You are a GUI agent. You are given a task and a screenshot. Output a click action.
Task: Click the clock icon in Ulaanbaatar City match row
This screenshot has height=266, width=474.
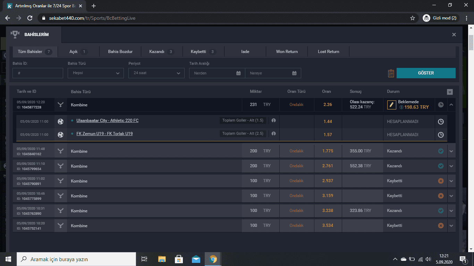[x=441, y=122]
